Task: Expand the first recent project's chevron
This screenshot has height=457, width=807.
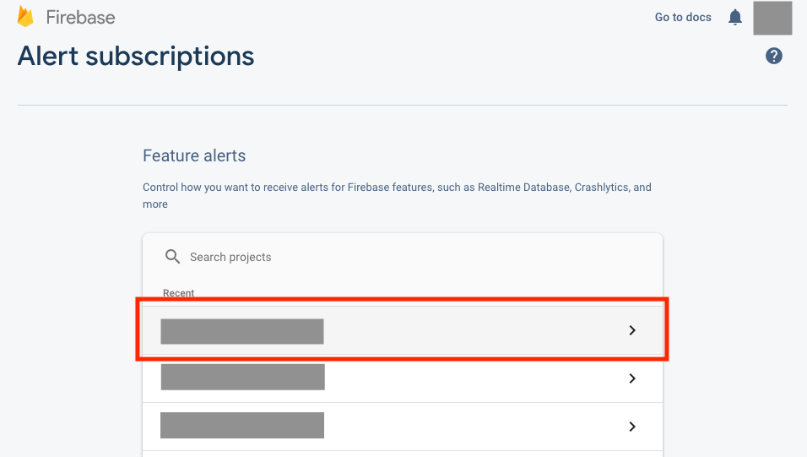Action: tap(632, 330)
